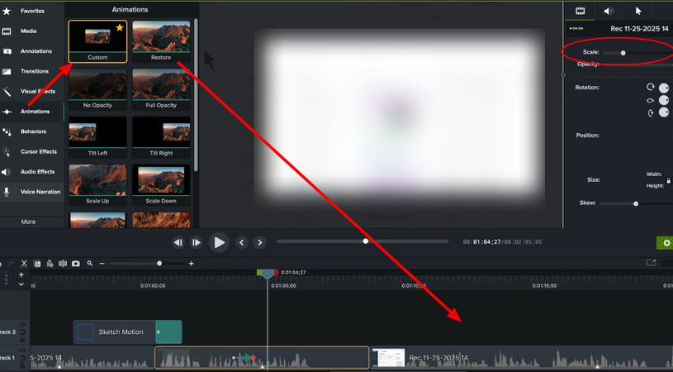Click the Animations panel scrollbar
The height and width of the screenshot is (372, 673).
[x=196, y=94]
